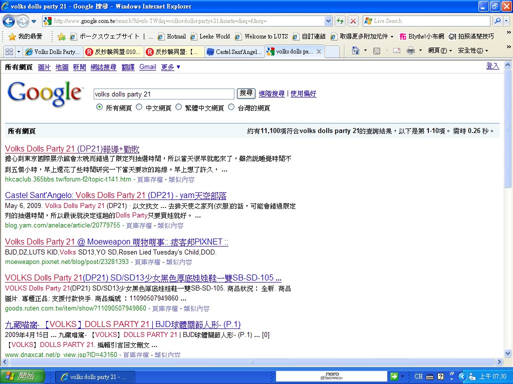Click the Google logo
Screen dimensions: 513x384
click(x=45, y=93)
